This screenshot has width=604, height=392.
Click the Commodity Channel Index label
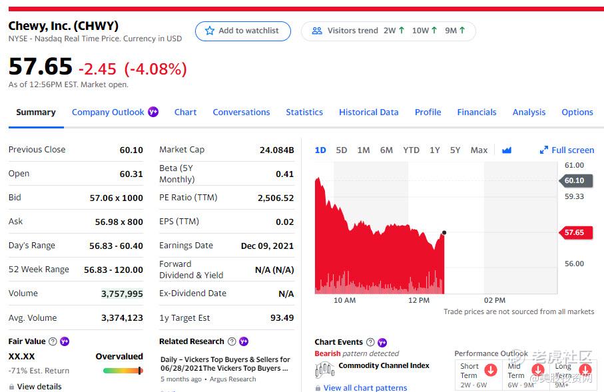[x=384, y=365]
